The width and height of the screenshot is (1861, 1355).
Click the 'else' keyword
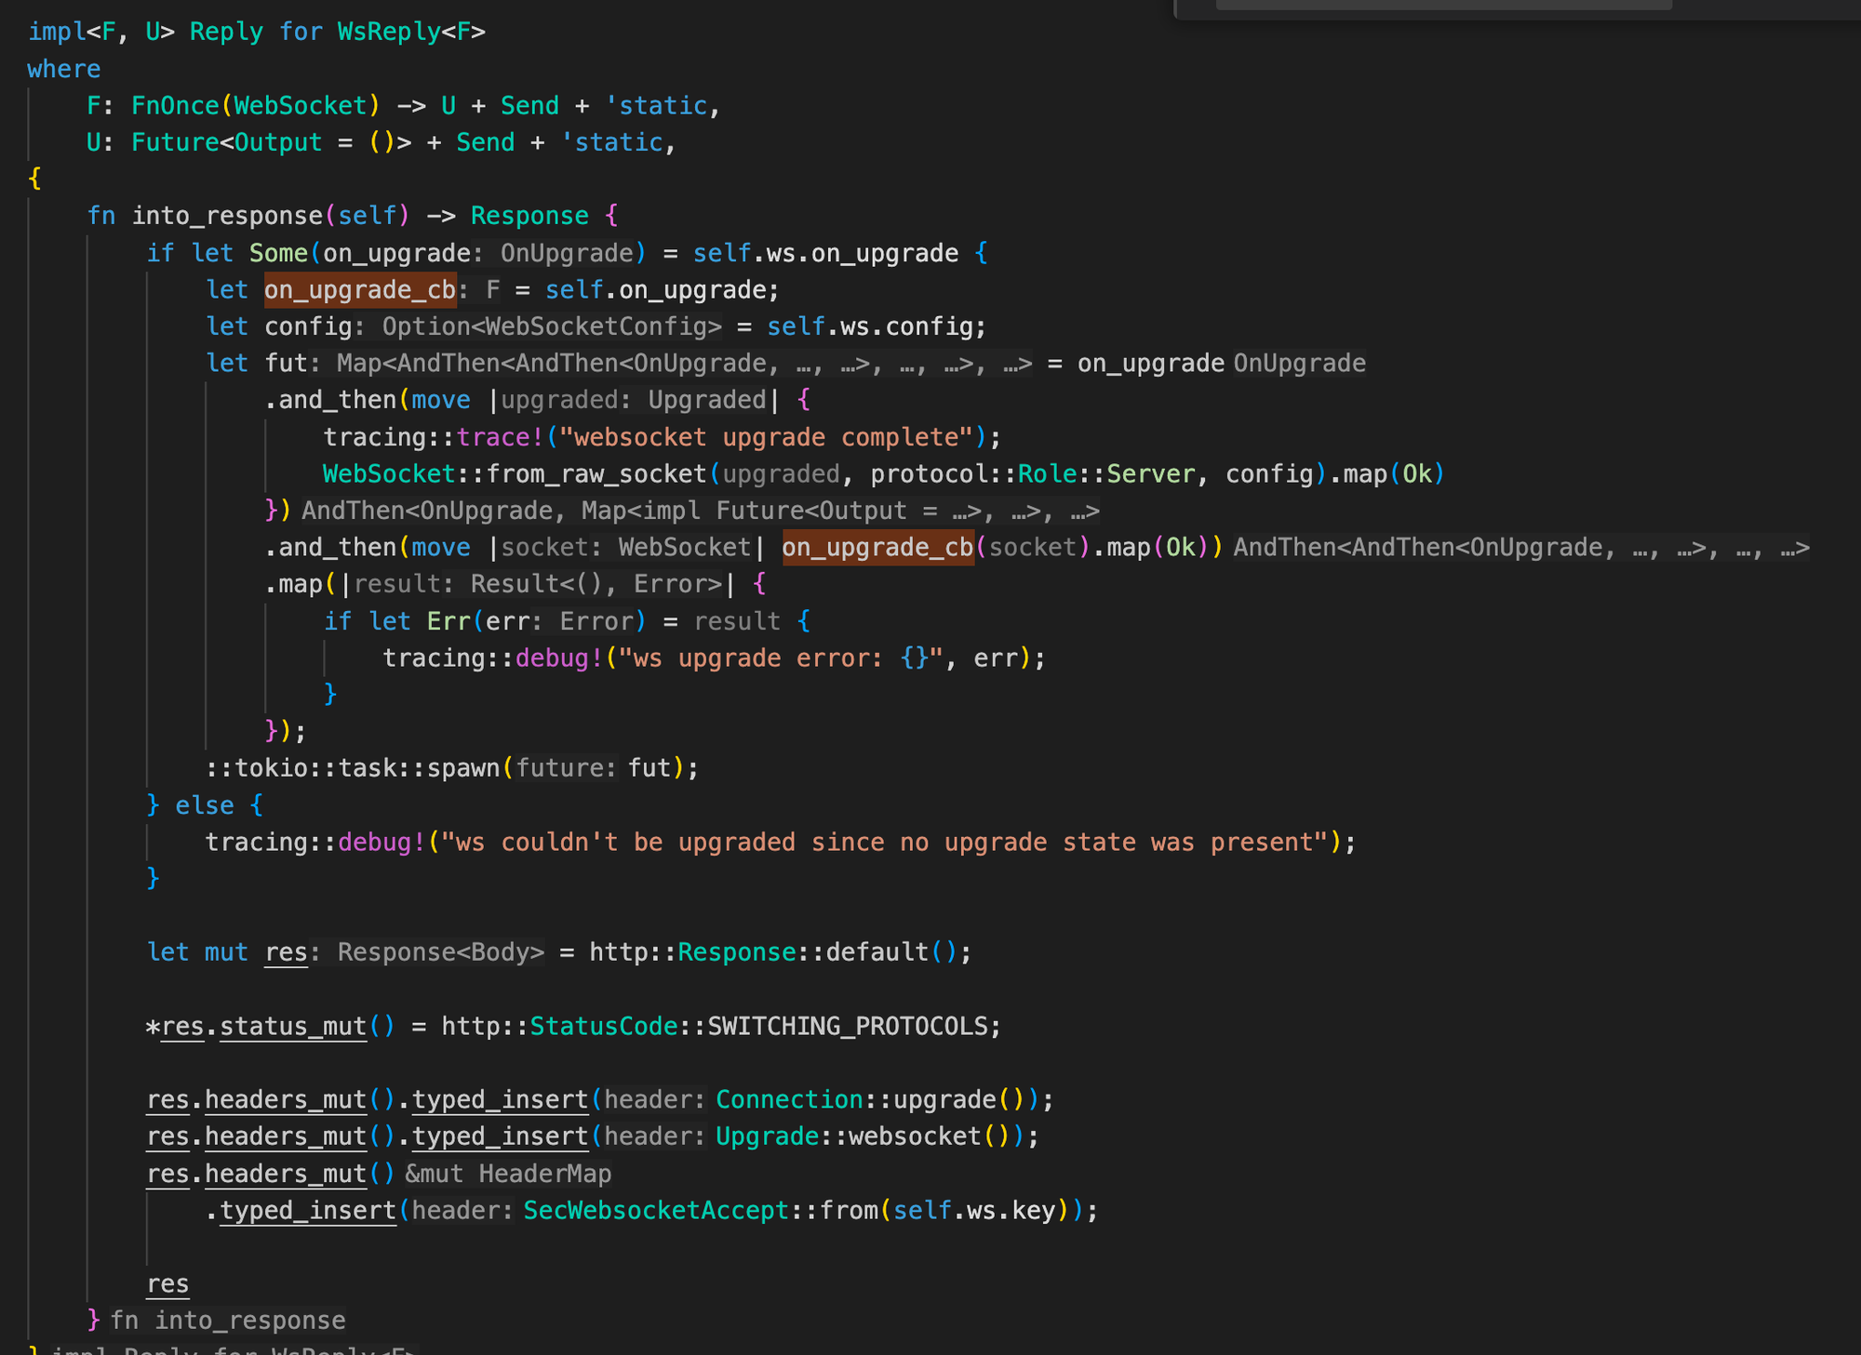[205, 805]
